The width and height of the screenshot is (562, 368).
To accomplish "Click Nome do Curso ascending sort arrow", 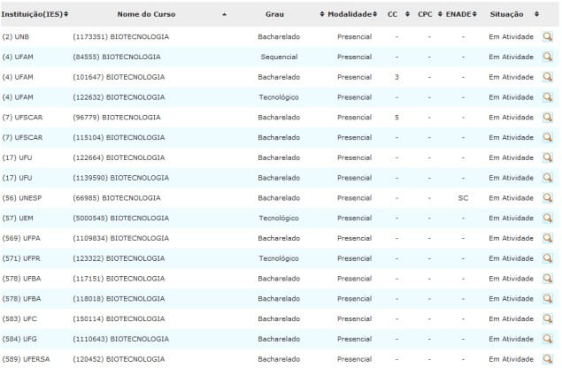I will click(224, 14).
